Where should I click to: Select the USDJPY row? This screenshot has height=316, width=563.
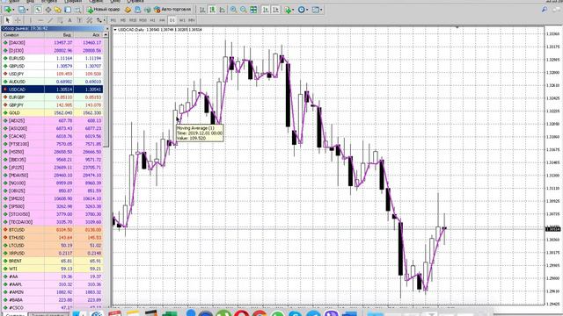(52, 74)
